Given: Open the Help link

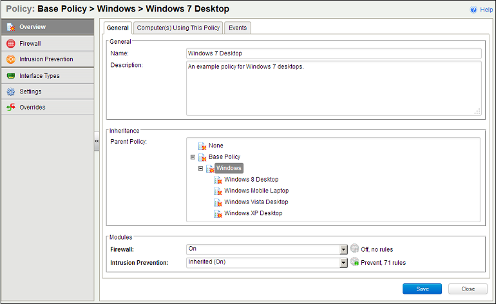Looking at the screenshot, I should tap(486, 10).
